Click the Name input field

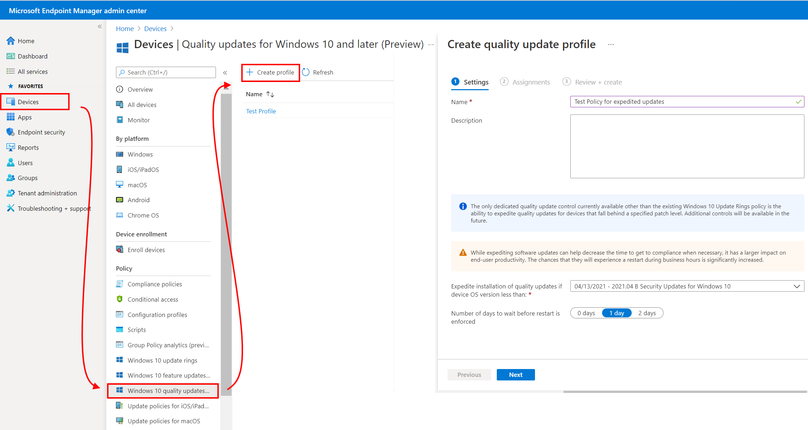[686, 102]
